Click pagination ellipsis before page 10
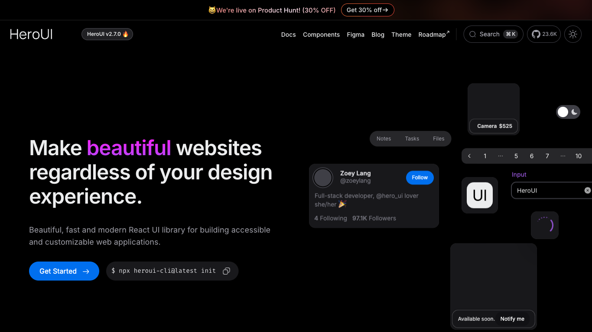Screen dimensions: 592x332 pyautogui.click(x=563, y=156)
